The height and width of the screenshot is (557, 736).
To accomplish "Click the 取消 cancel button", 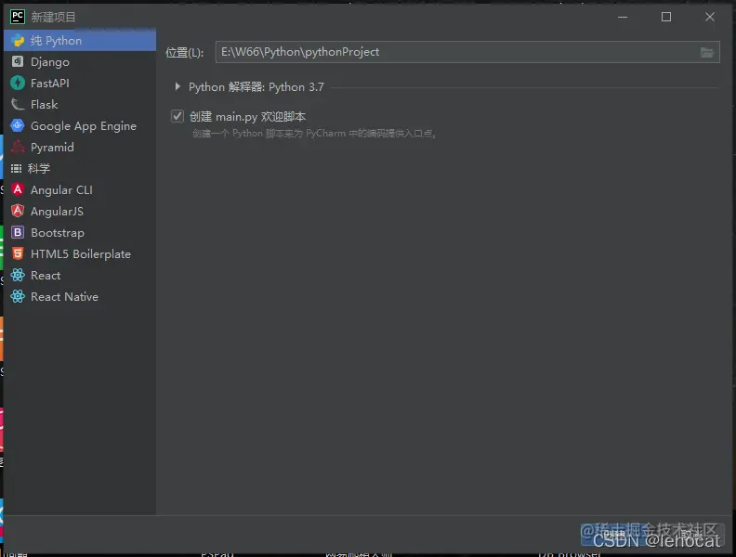I will (x=691, y=534).
